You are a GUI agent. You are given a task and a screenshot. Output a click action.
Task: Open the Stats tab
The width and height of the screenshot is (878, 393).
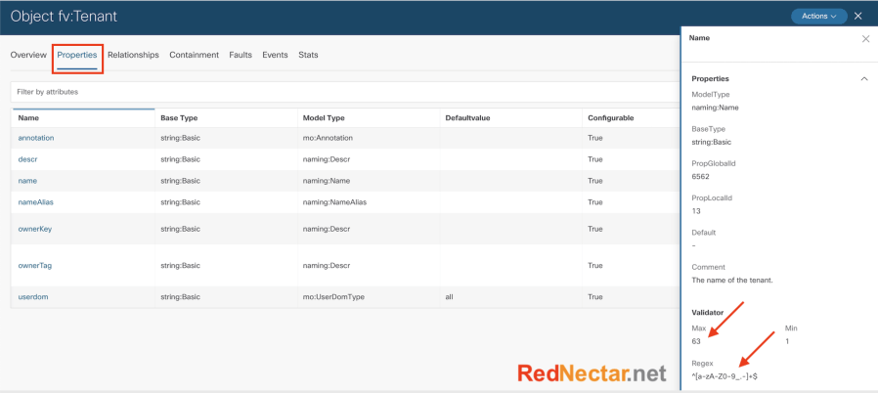(x=308, y=56)
